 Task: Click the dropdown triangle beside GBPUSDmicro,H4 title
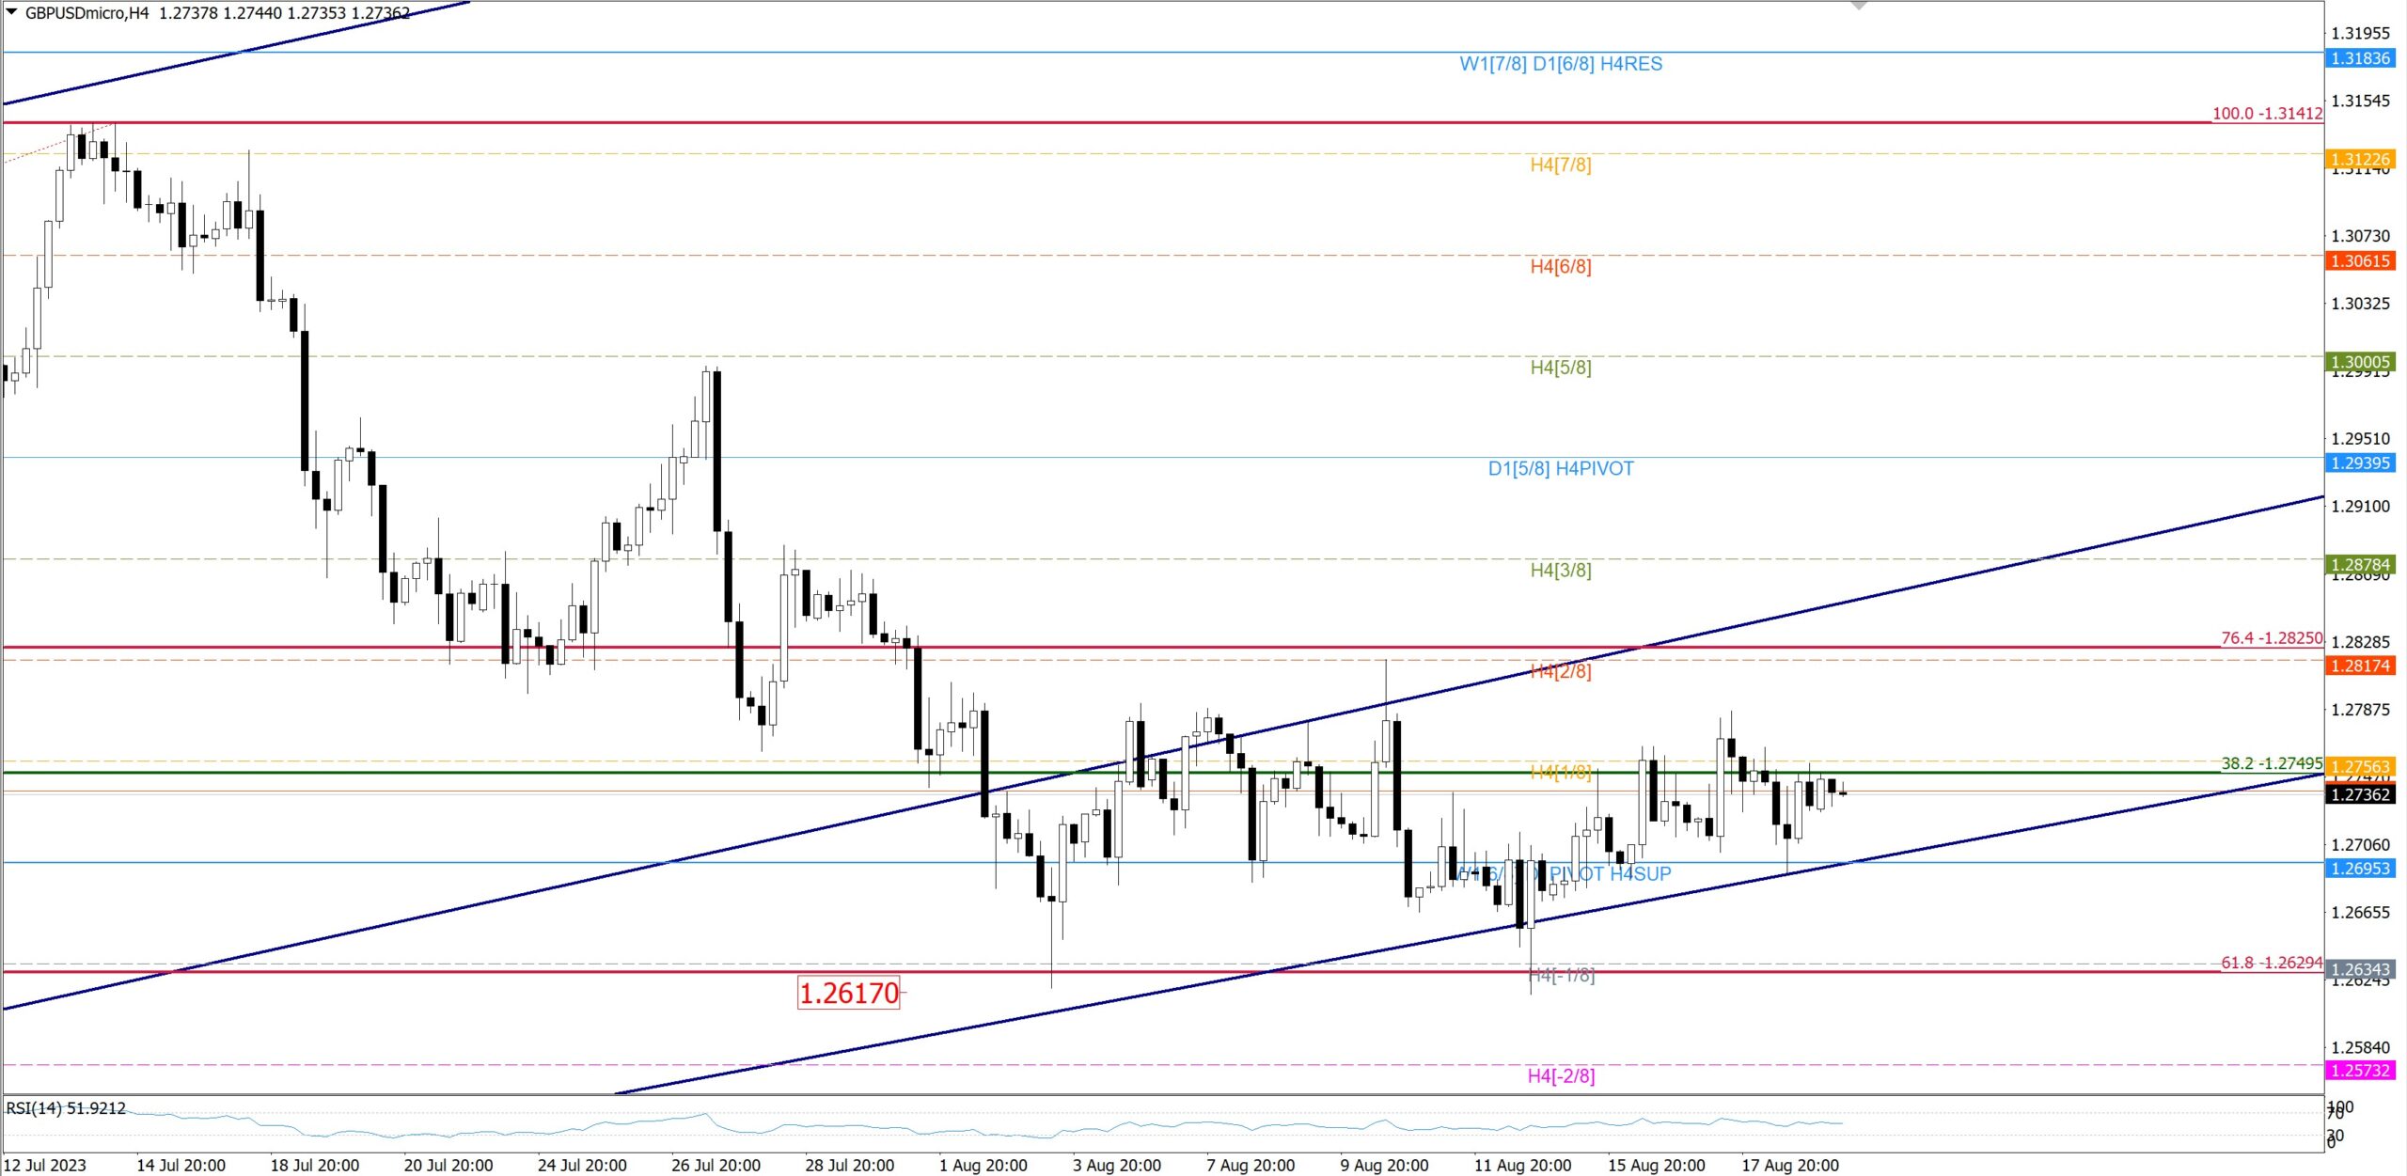click(12, 12)
